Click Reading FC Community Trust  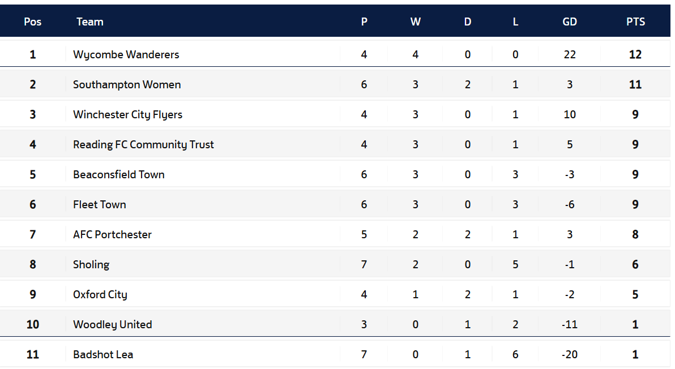pyautogui.click(x=143, y=145)
